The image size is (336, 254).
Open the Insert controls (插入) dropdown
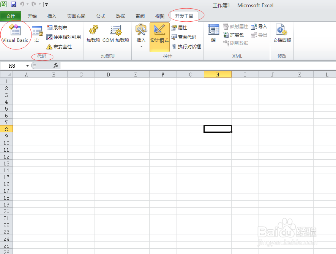(141, 36)
